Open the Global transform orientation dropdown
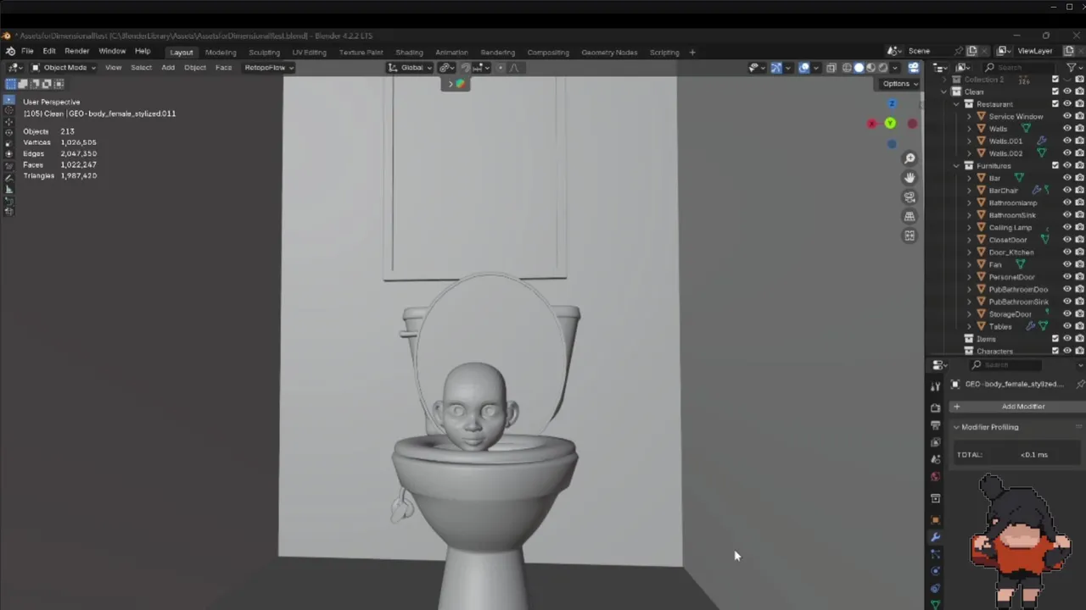 [x=410, y=68]
